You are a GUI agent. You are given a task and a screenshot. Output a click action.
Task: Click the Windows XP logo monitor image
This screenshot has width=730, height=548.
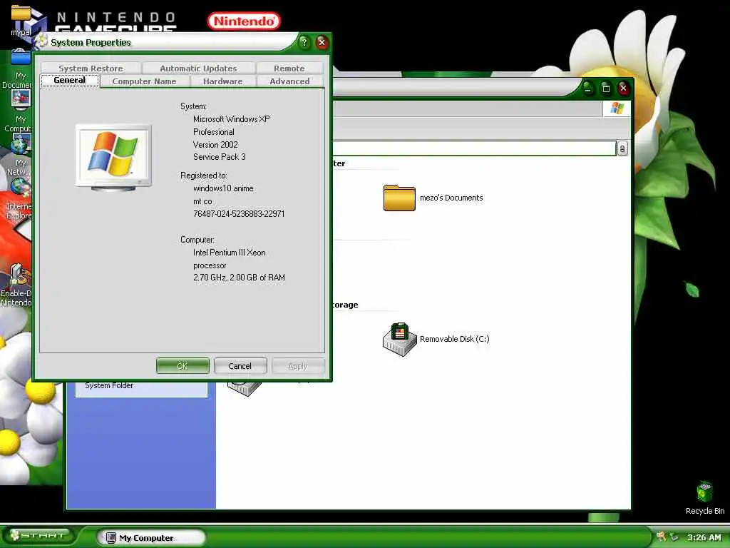pyautogui.click(x=113, y=158)
